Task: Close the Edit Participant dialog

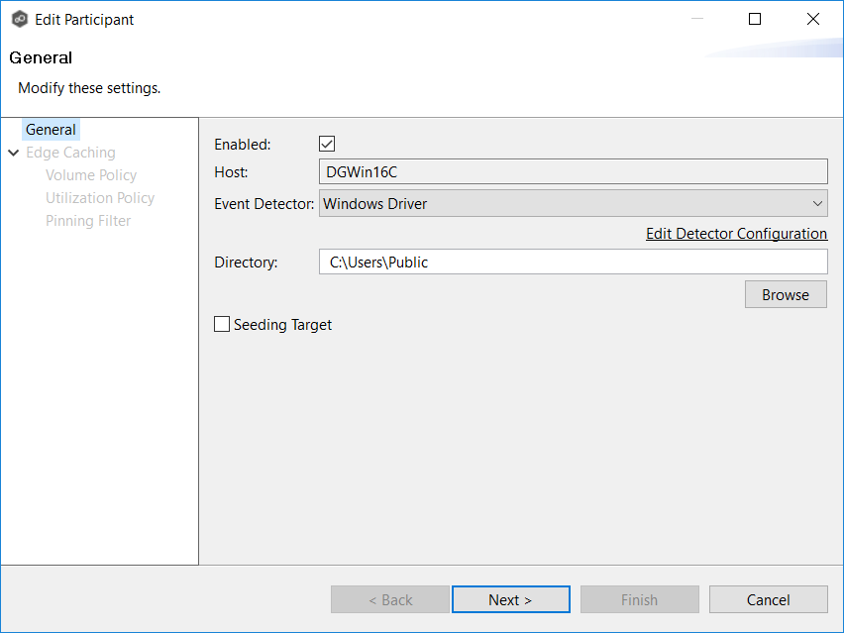Action: tap(813, 19)
